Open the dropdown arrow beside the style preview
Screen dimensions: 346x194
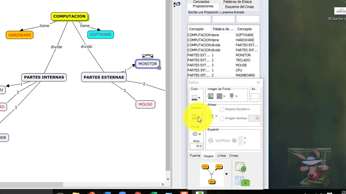227,174
